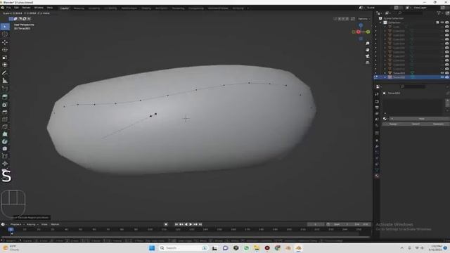The height and width of the screenshot is (253, 450).
Task: Select the Poly Build tool
Action: 5,134
